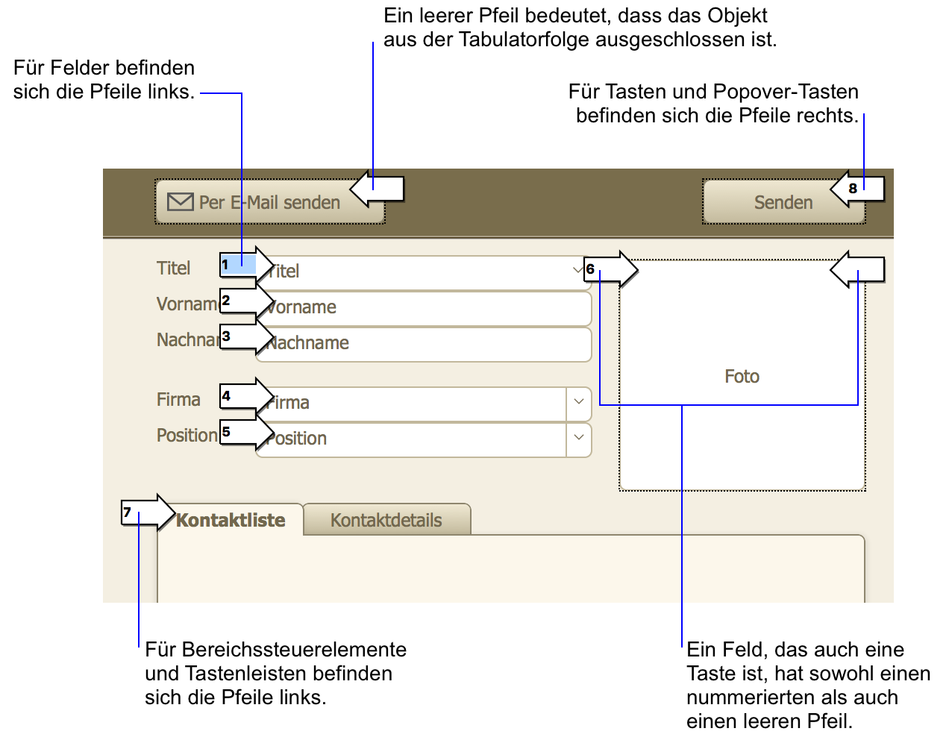Click the envelope icon on the email button
This screenshot has height=743, width=952.
tap(180, 202)
